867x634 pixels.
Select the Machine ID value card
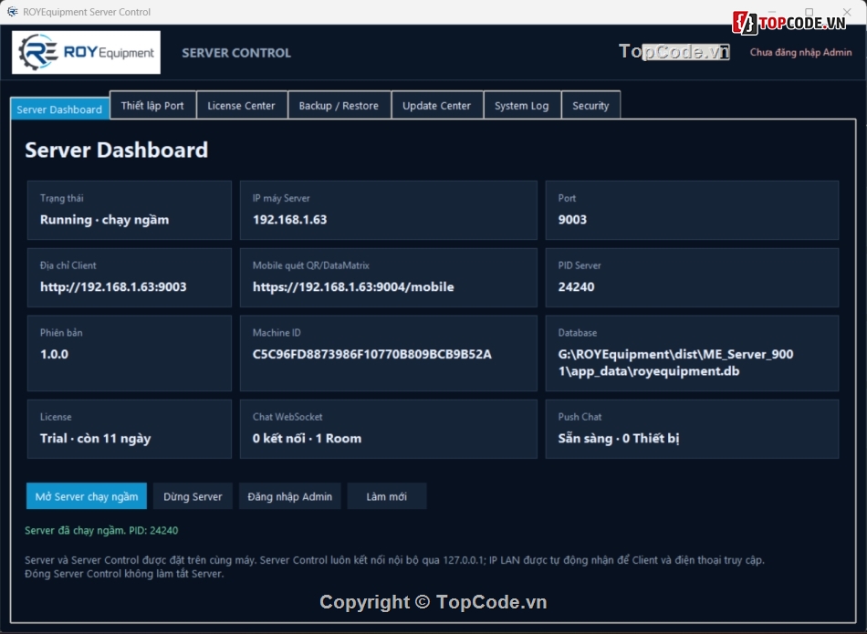388,353
